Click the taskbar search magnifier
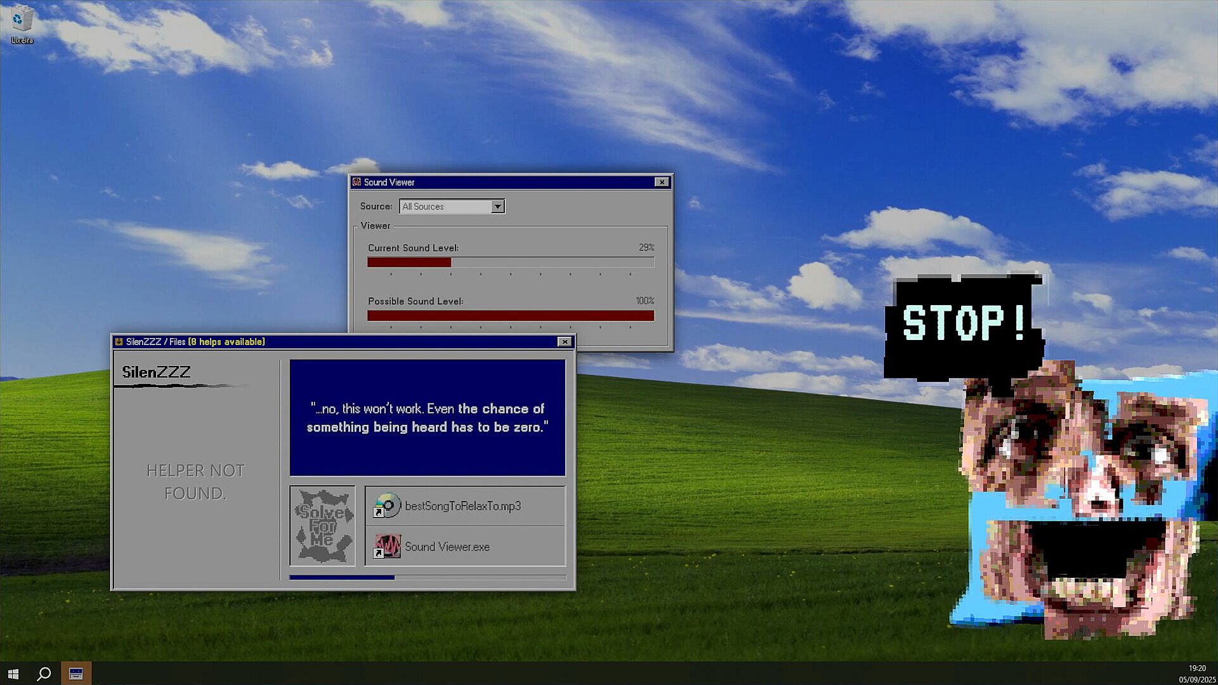 click(44, 674)
